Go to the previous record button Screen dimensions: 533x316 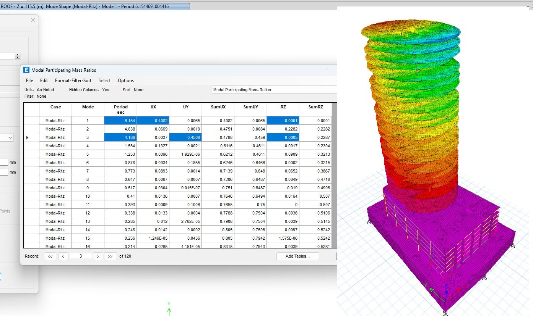coord(63,256)
